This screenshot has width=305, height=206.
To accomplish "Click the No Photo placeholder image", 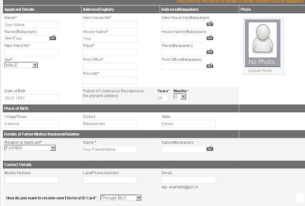I will [263, 43].
